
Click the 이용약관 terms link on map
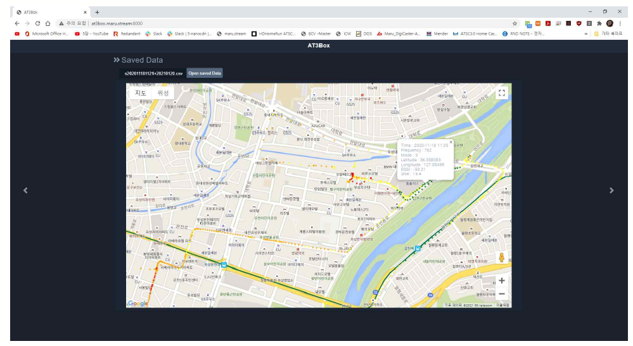coord(502,306)
